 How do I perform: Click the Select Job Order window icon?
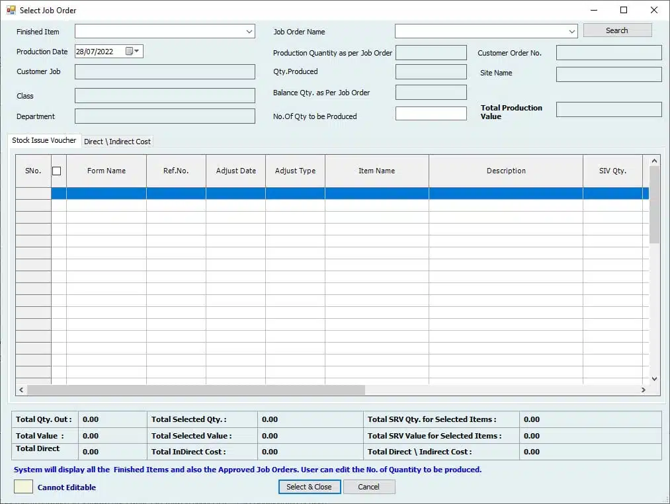pyautogui.click(x=11, y=10)
